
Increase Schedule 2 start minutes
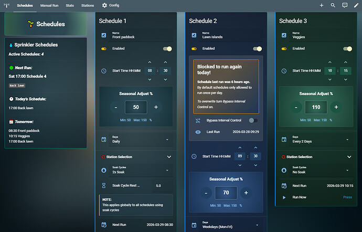click(x=255, y=147)
